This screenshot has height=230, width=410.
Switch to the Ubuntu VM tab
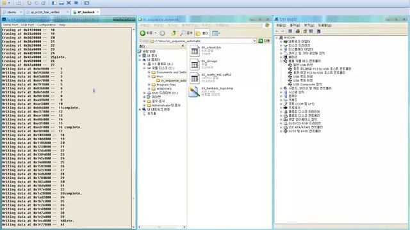click(12, 12)
